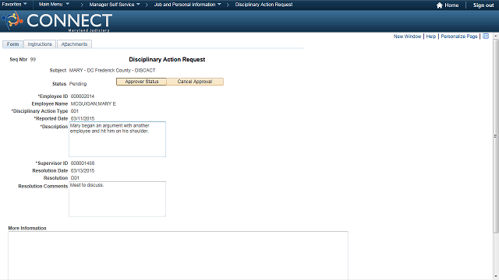Switch to the Attachments tab

coord(74,44)
